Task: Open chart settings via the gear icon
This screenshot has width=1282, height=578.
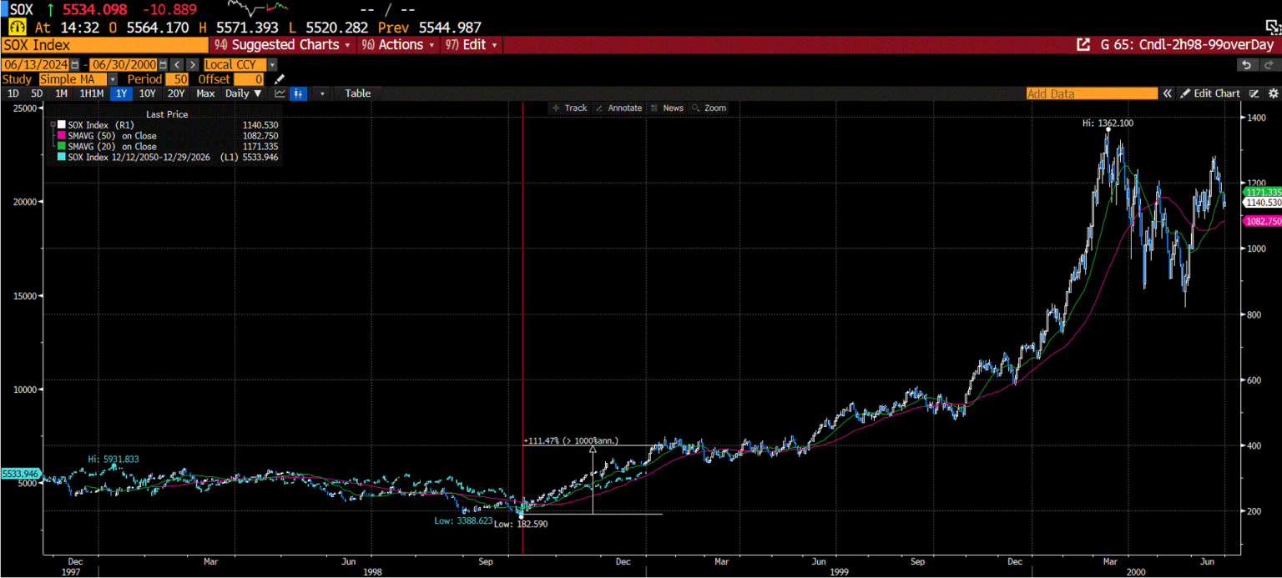Action: [1273, 93]
